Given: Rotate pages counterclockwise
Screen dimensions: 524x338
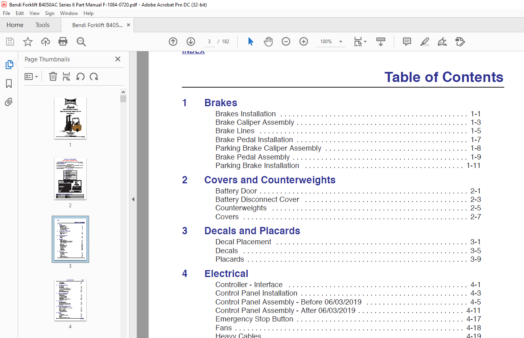Looking at the screenshot, I should 80,76.
